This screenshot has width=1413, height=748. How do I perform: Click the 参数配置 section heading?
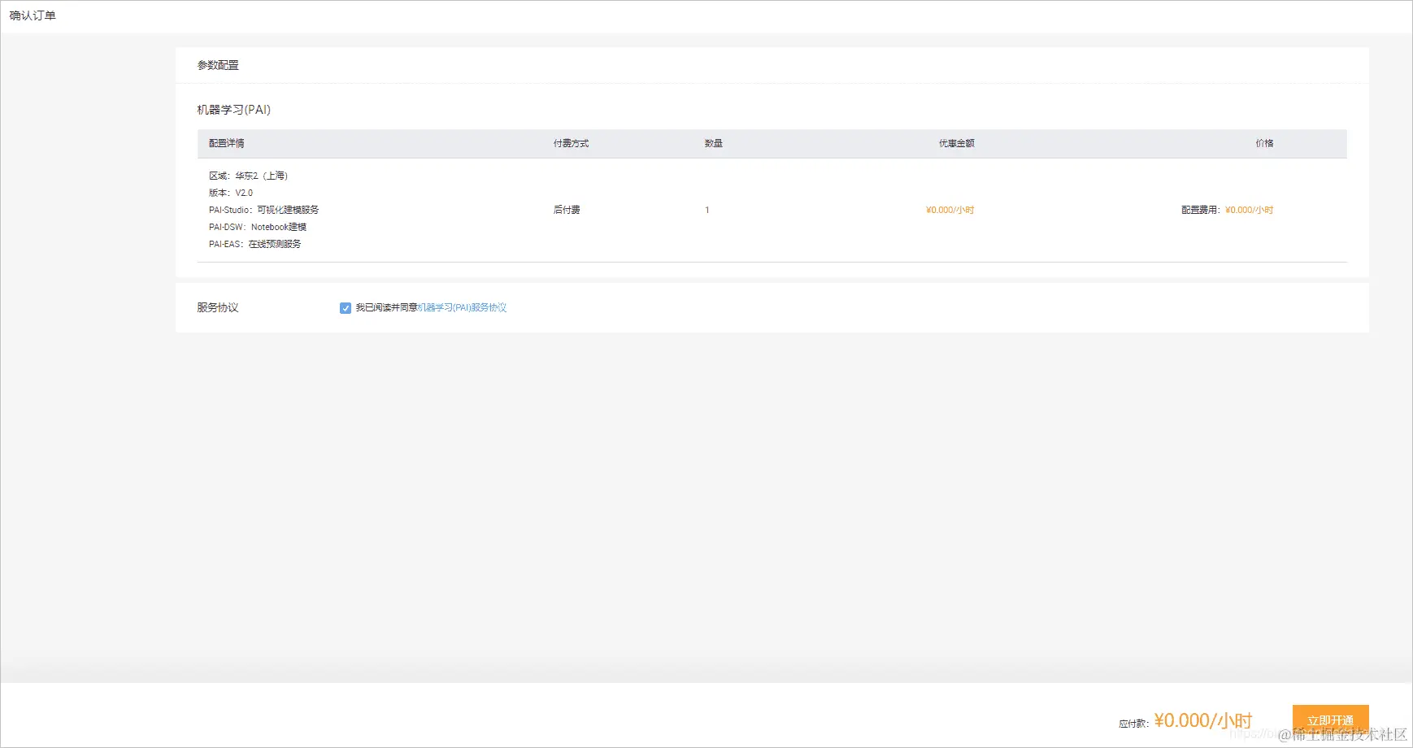218,65
